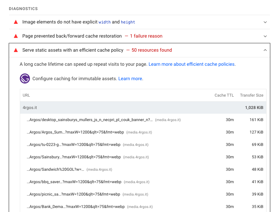Open the Argos_Sum webp image URL
Image resolution: width=278 pixels, height=212 pixels.
(75, 132)
